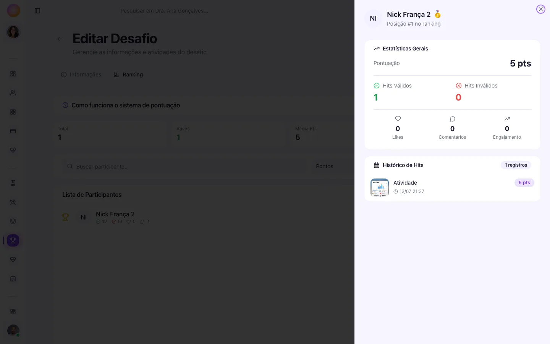Open the book icon in the sidebar
550x344 pixels.
pyautogui.click(x=13, y=183)
